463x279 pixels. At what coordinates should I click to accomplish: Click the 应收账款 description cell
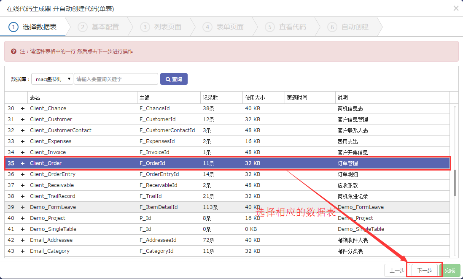pos(347,185)
